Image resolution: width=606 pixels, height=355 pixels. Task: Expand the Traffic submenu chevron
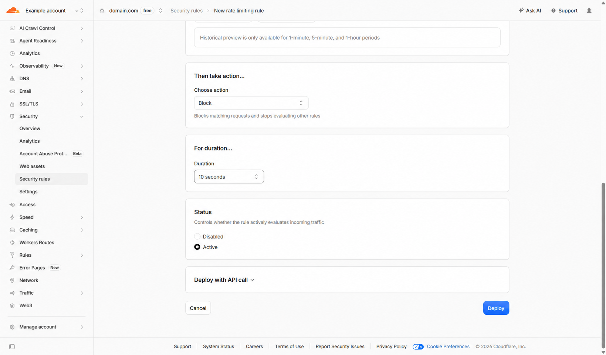coord(82,293)
